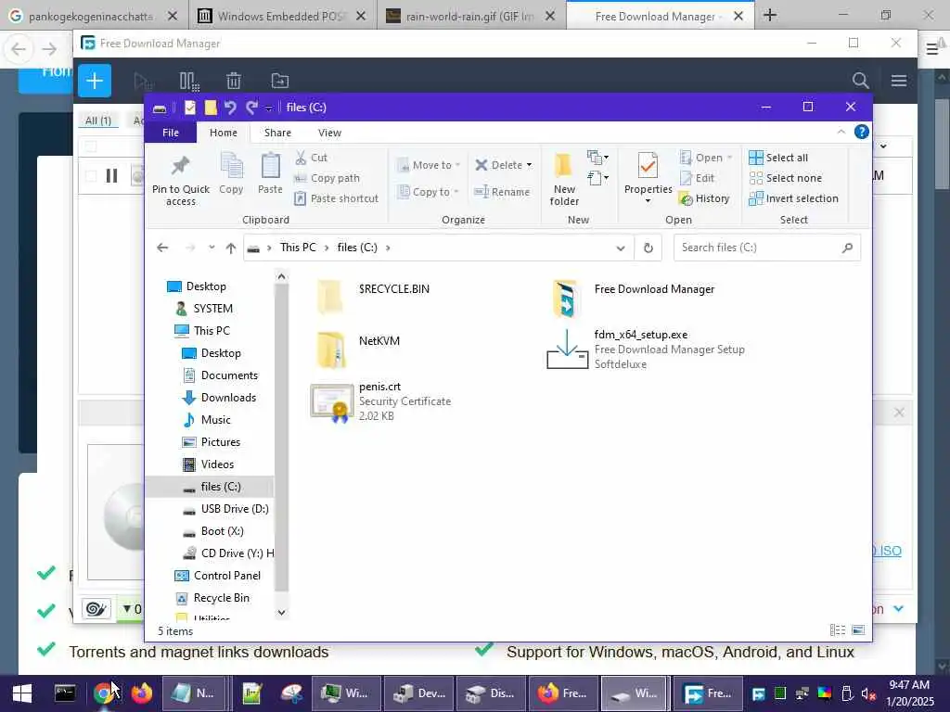Image resolution: width=950 pixels, height=712 pixels.
Task: Select the $RECYCLE.BIN folder
Action: (x=372, y=297)
